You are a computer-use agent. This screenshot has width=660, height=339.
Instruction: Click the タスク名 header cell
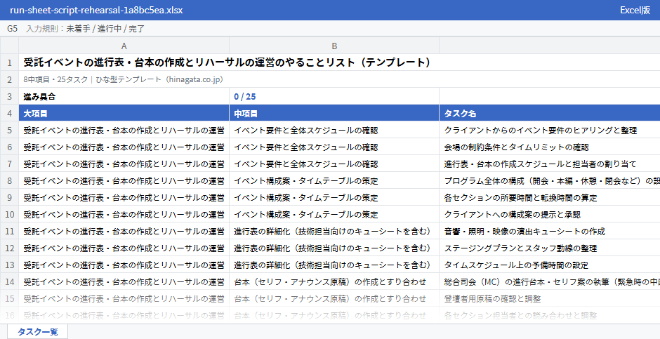(x=550, y=113)
